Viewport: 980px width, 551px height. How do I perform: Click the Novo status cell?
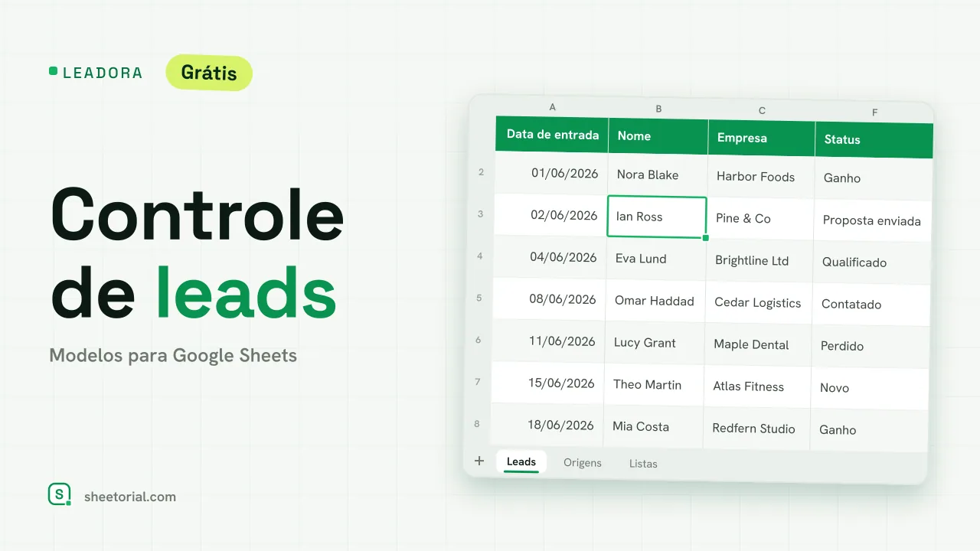coord(870,389)
